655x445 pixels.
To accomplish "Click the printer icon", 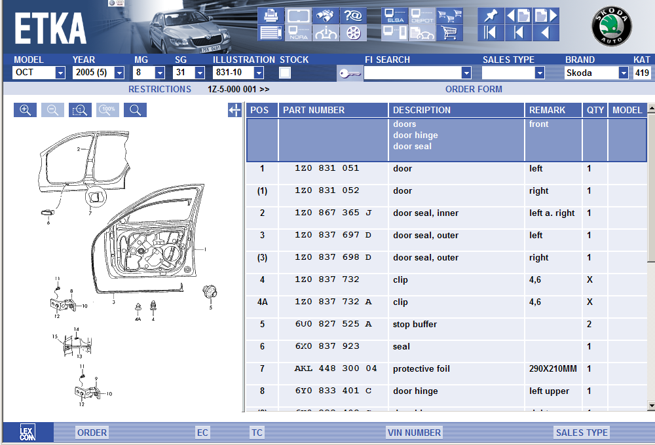I will point(271,16).
